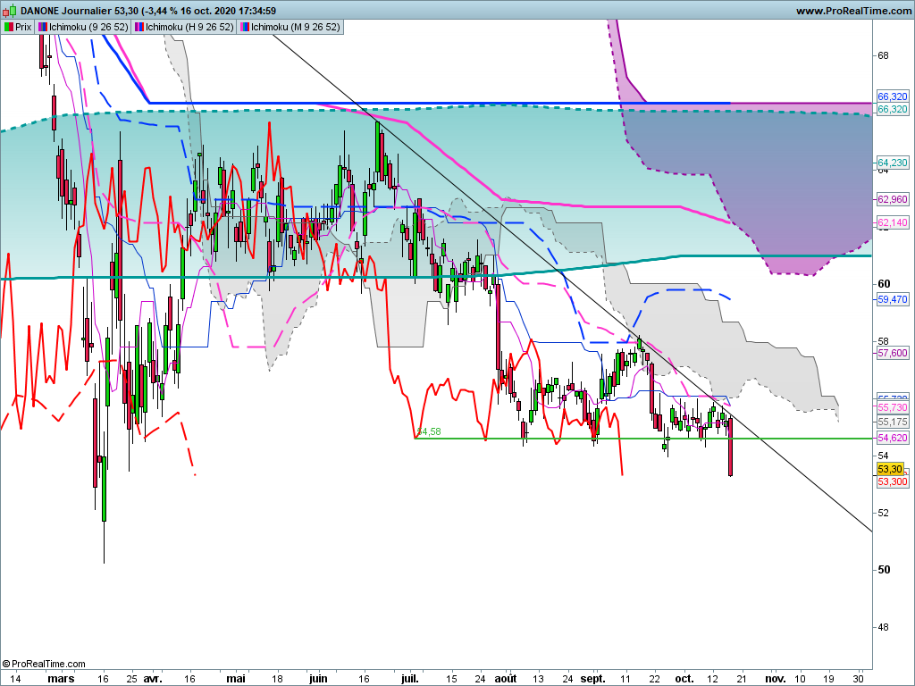This screenshot has height=686, width=915.
Task: Click the avr. label on date axis
Action: coord(152,679)
